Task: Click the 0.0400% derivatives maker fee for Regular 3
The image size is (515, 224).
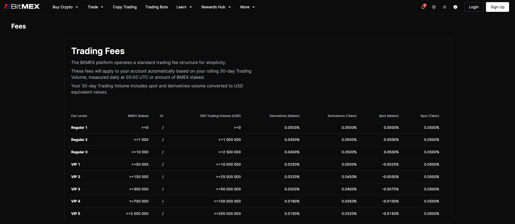Action: coord(292,152)
